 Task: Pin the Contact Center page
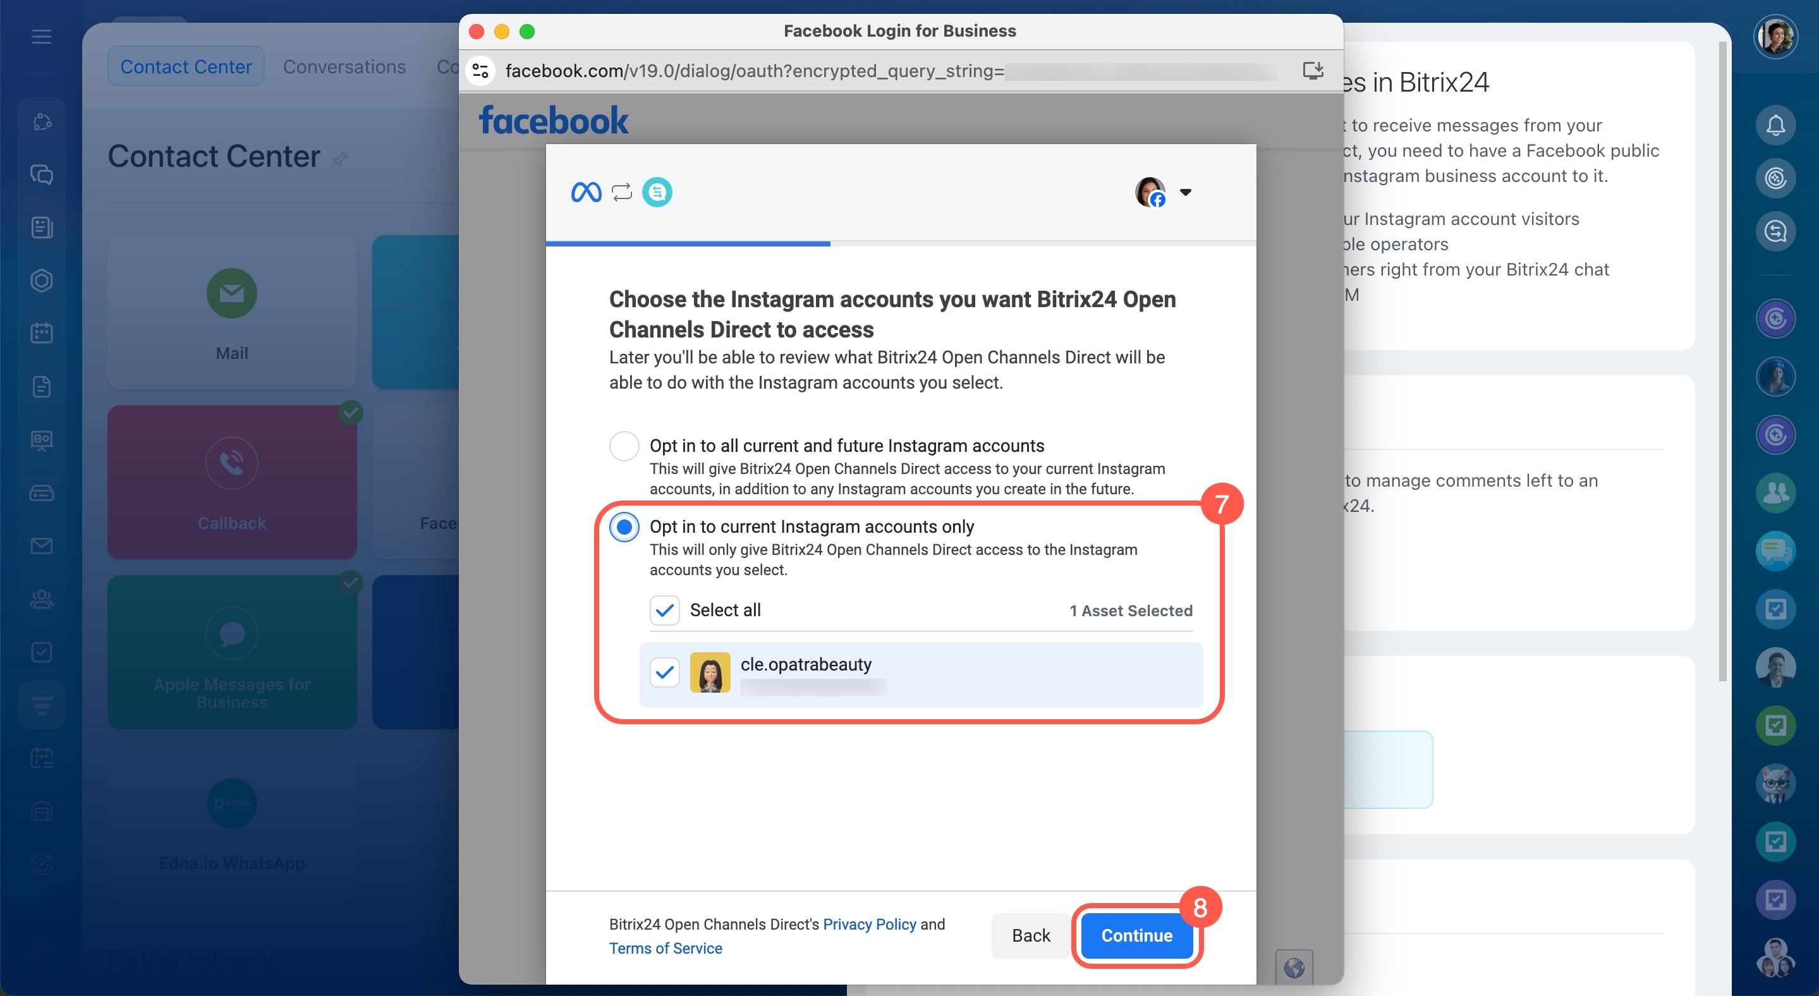point(339,159)
